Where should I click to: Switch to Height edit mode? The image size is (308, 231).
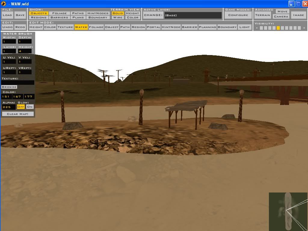[36, 27]
